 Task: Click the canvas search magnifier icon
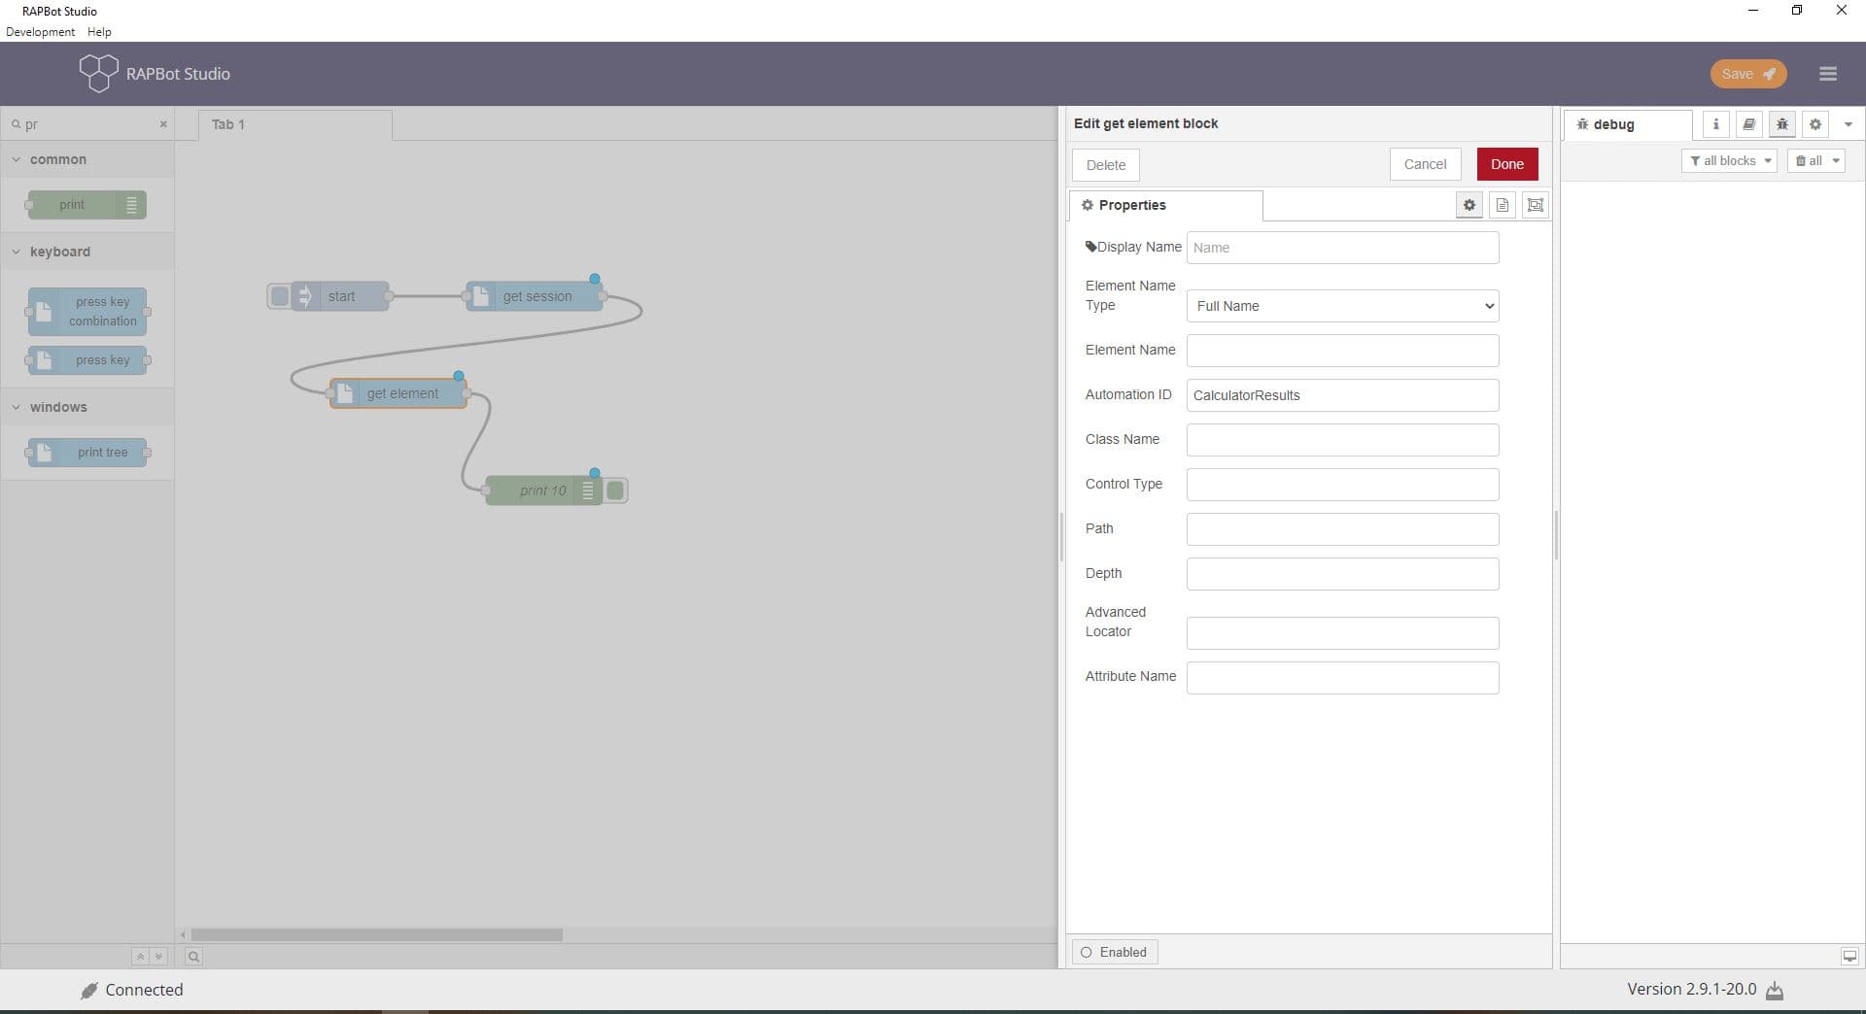[x=193, y=957]
